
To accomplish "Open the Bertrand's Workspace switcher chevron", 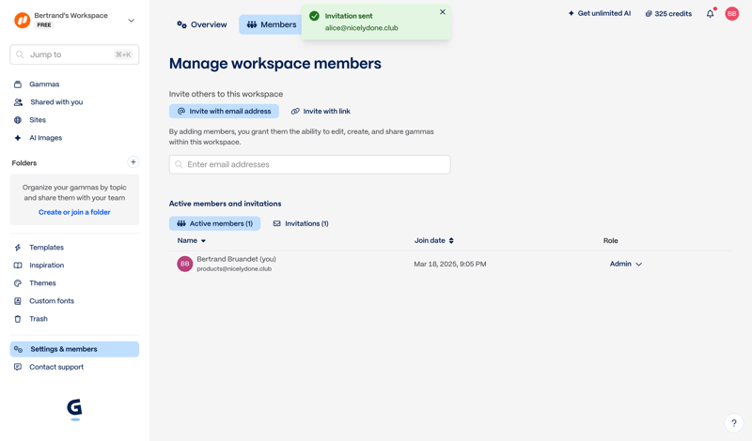I will coord(131,21).
